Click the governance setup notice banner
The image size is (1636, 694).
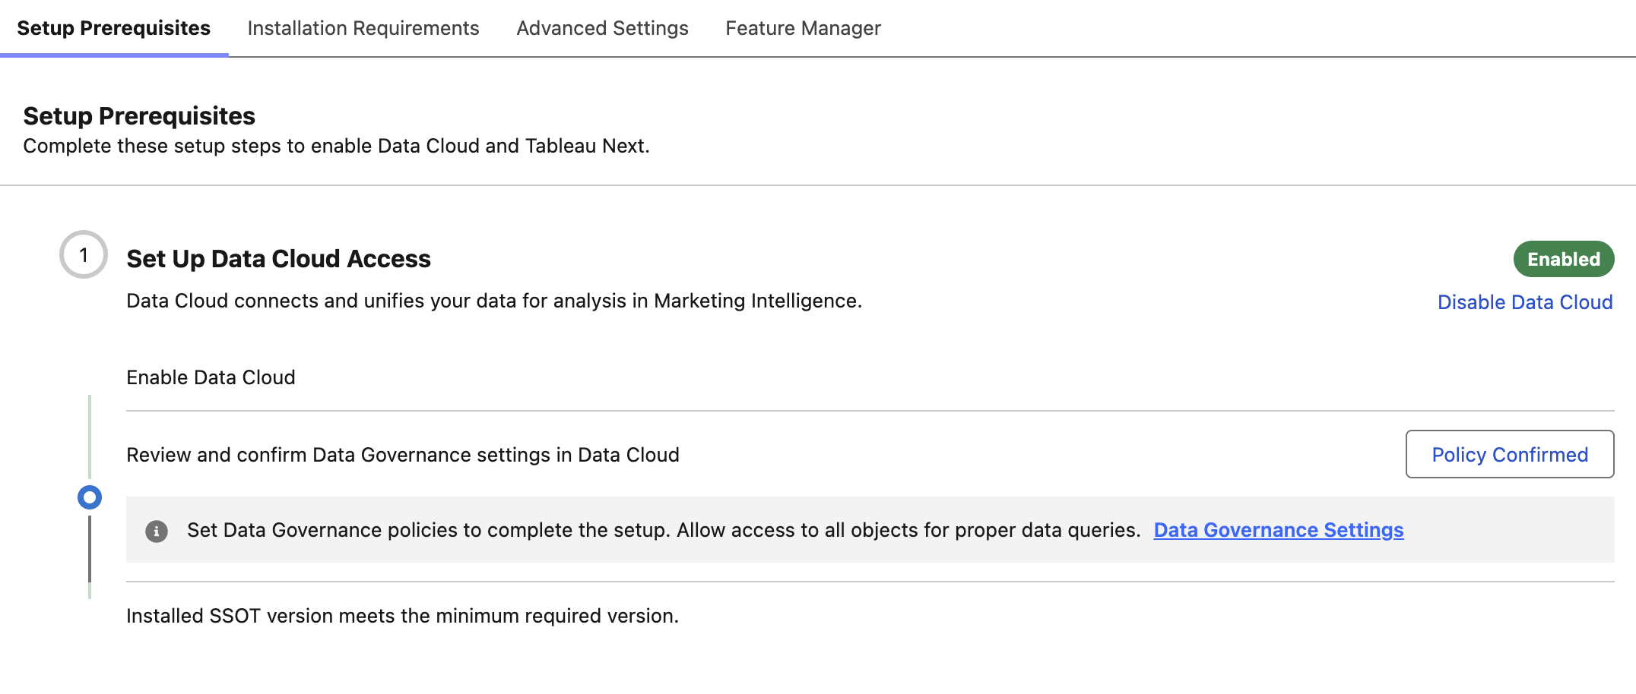(760, 530)
